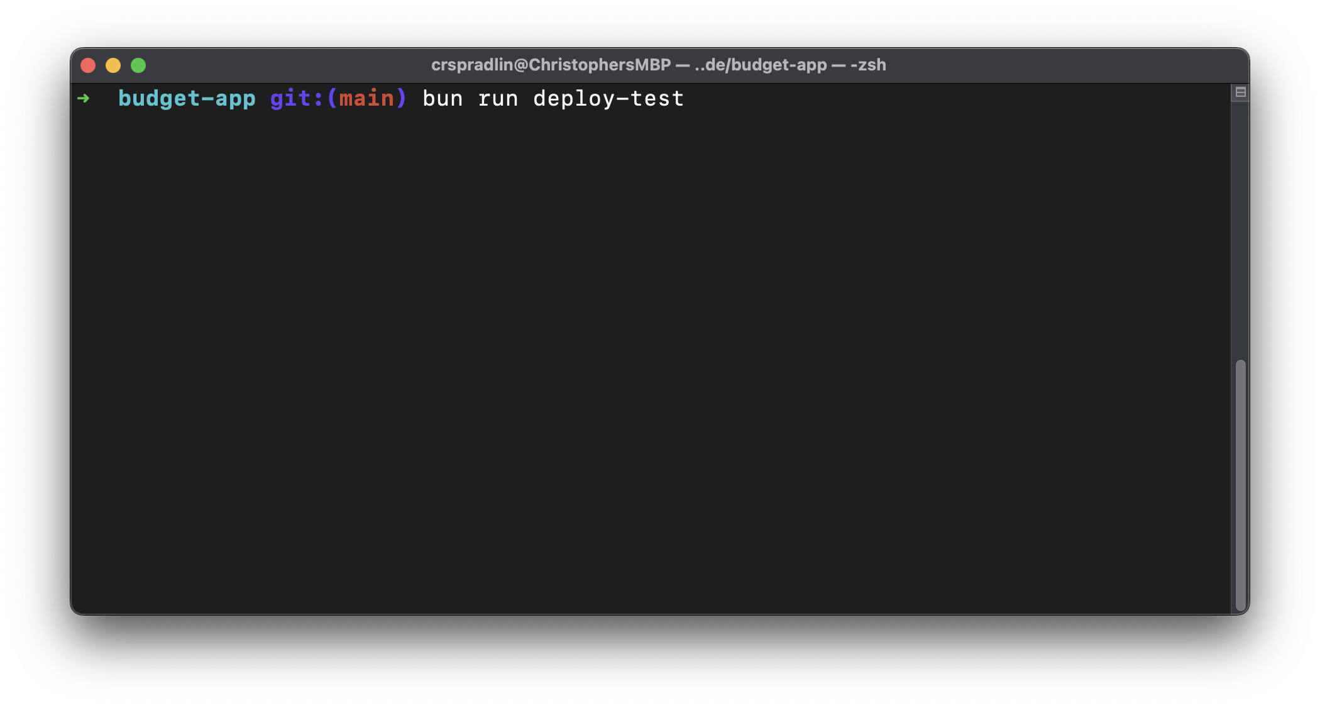Click the green maximize button

coord(140,65)
